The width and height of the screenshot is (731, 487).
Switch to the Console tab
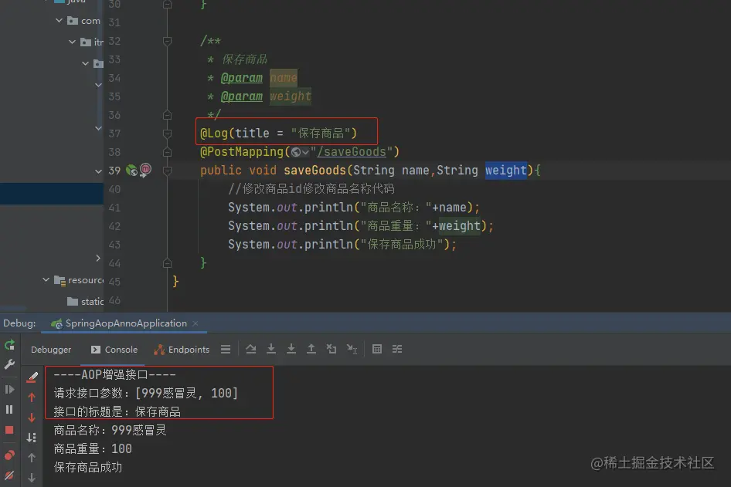click(x=114, y=350)
